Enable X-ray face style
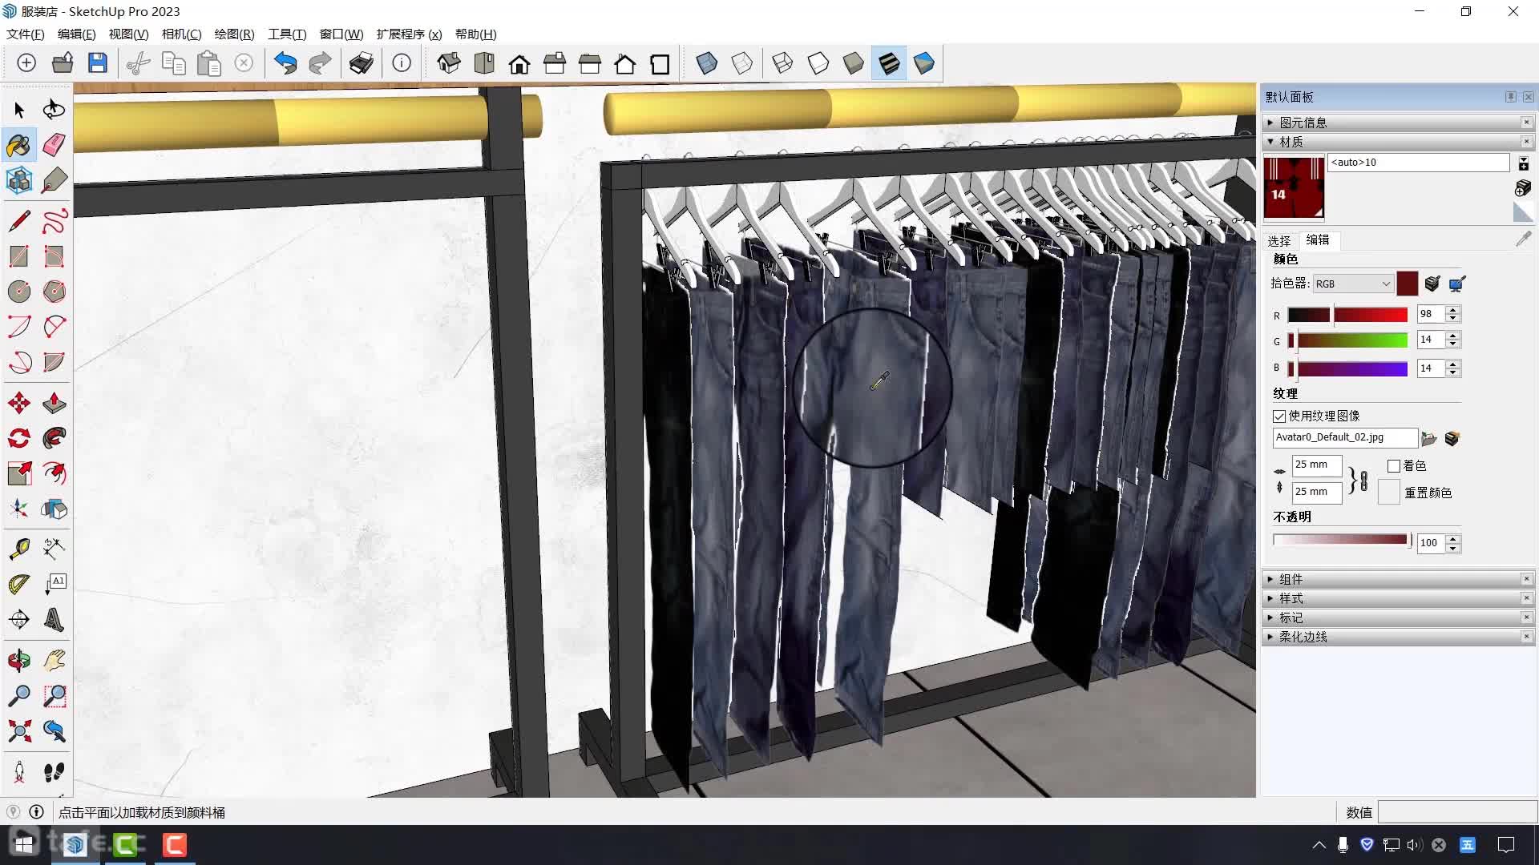The width and height of the screenshot is (1539, 865). 707,63
